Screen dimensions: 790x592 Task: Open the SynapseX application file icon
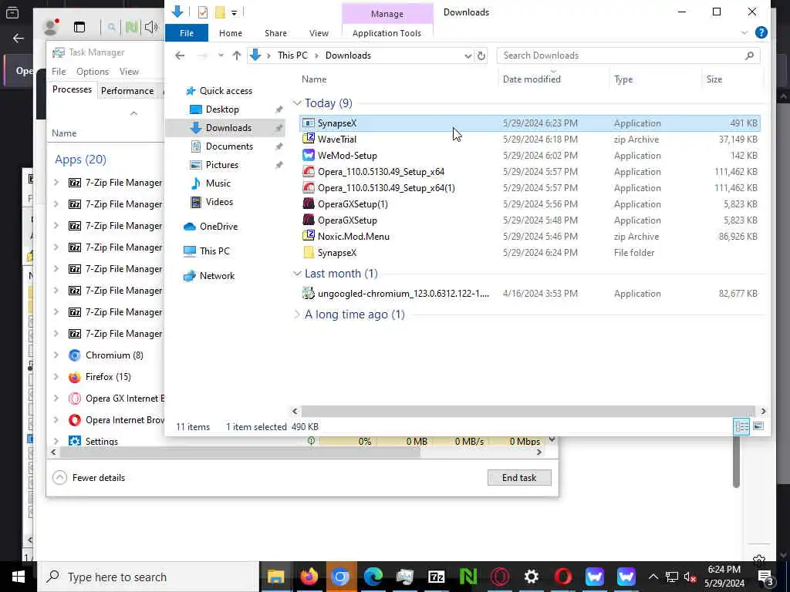coord(309,123)
